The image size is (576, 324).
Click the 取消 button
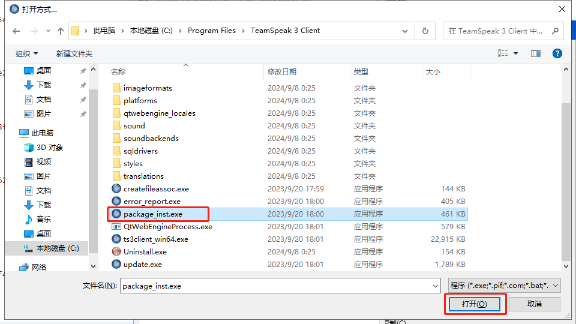(x=534, y=304)
